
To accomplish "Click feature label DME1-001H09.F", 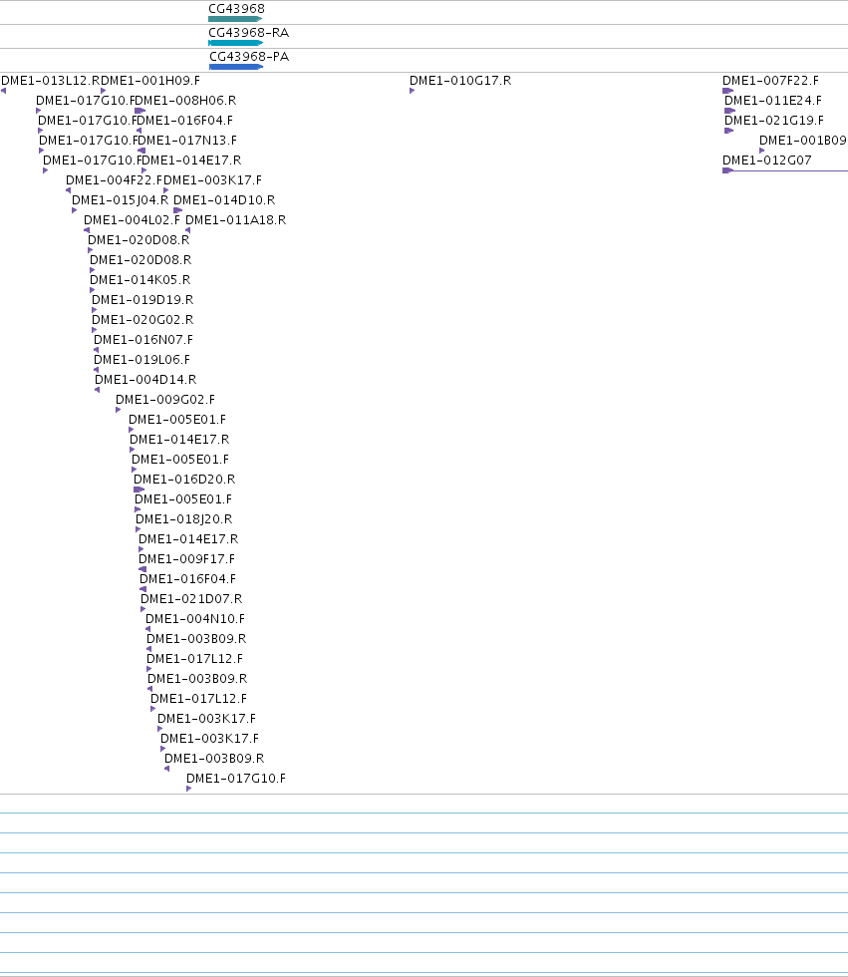I will click(150, 81).
